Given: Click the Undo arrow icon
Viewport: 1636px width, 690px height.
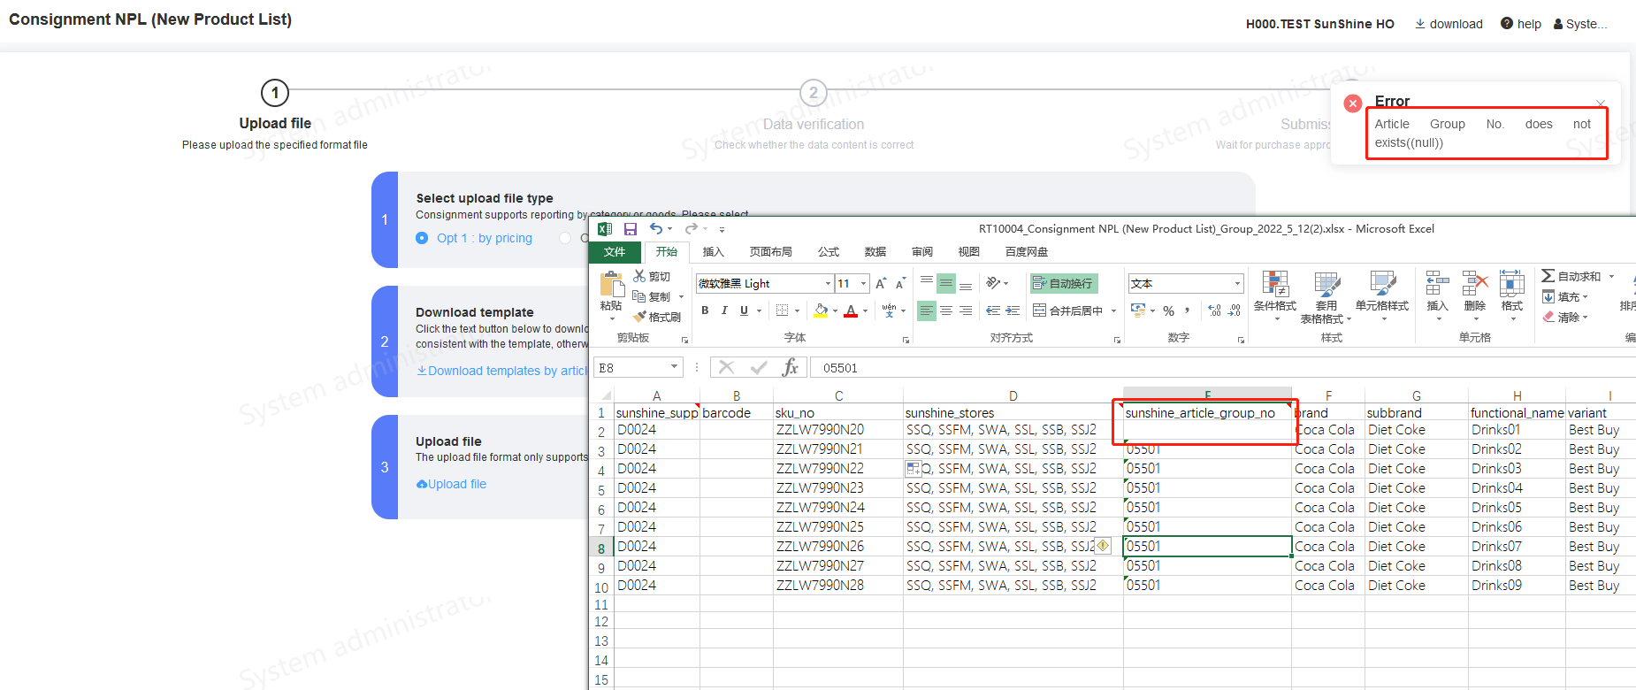Looking at the screenshot, I should click(x=655, y=229).
